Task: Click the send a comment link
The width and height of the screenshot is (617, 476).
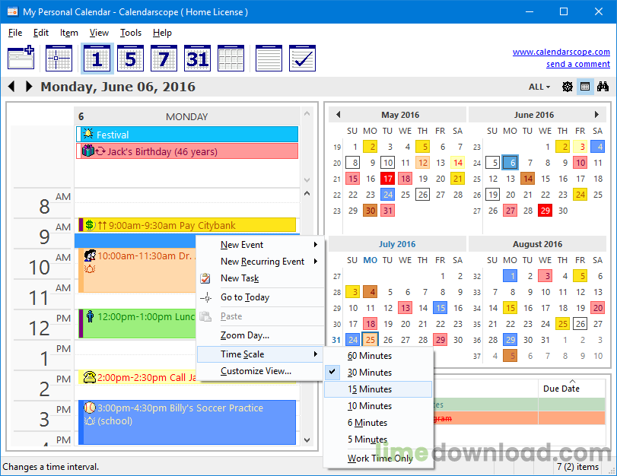Action: [578, 64]
